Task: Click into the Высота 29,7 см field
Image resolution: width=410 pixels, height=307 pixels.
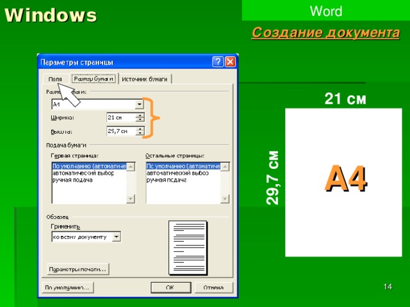Action: 121,131
